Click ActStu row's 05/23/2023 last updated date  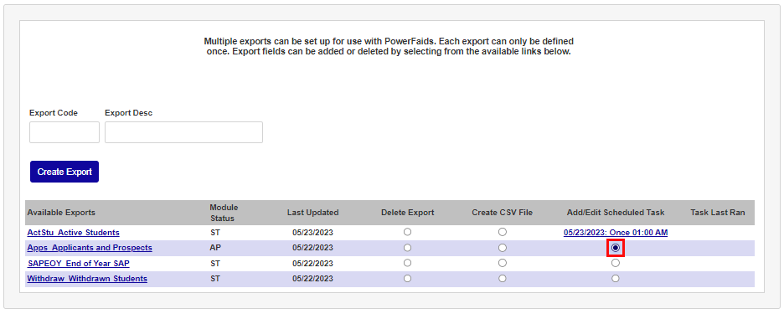click(x=313, y=233)
